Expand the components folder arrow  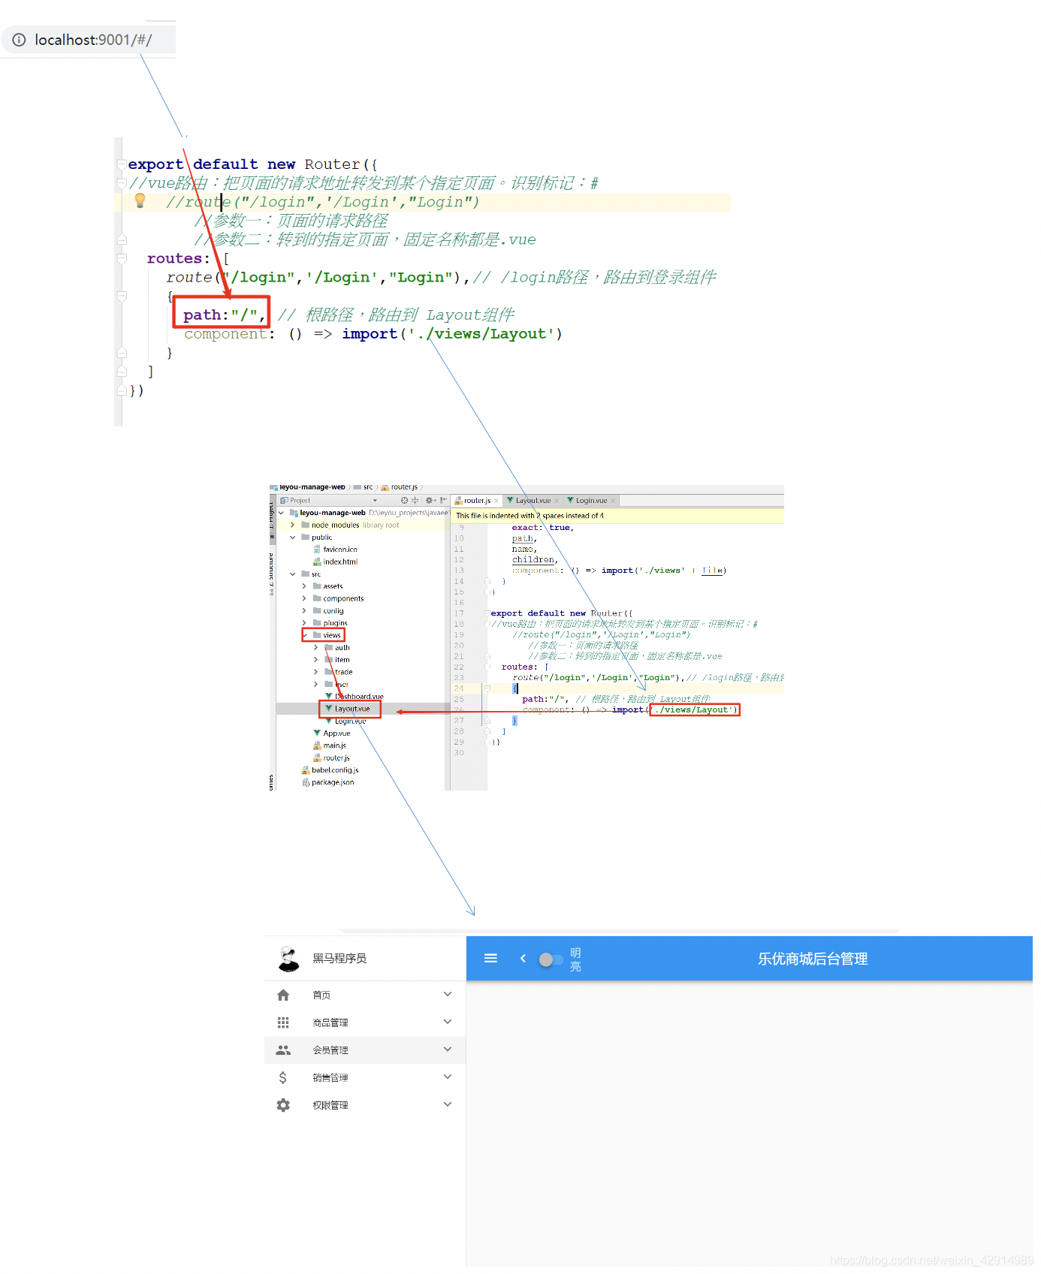(304, 598)
